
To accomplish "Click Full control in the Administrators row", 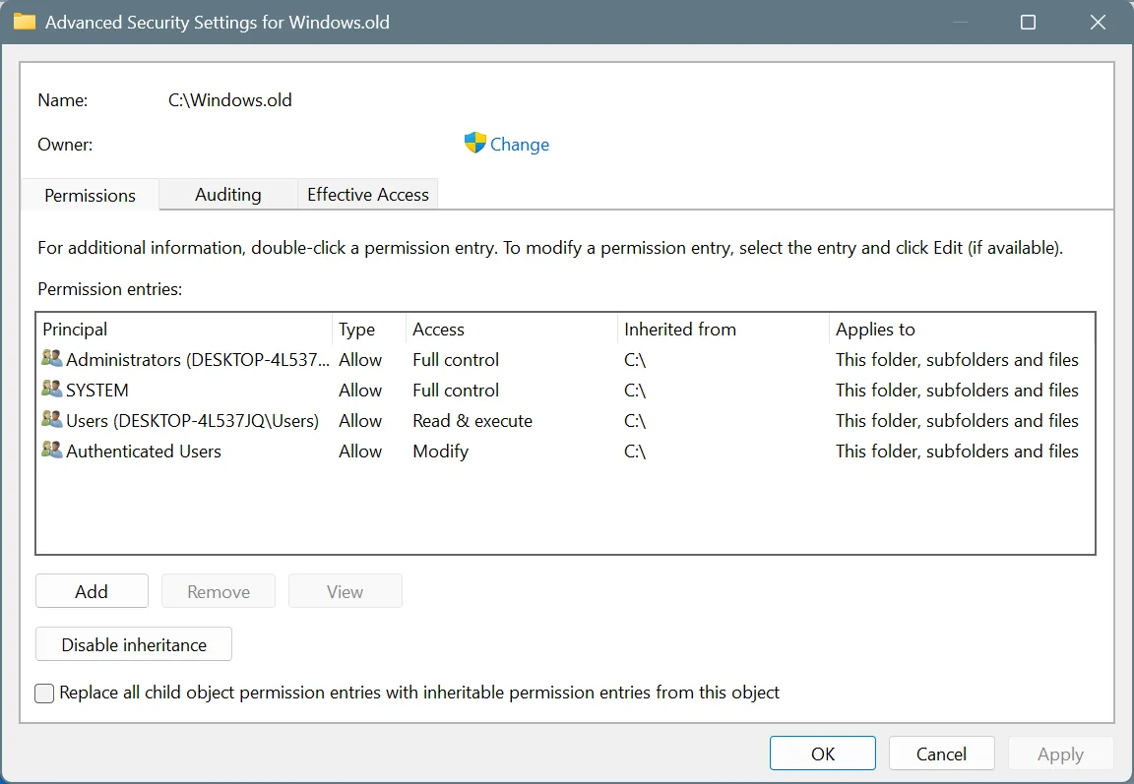I will [x=456, y=360].
